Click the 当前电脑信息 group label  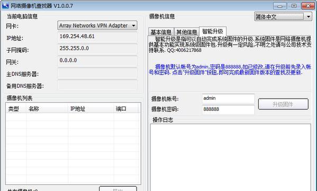(x=22, y=16)
